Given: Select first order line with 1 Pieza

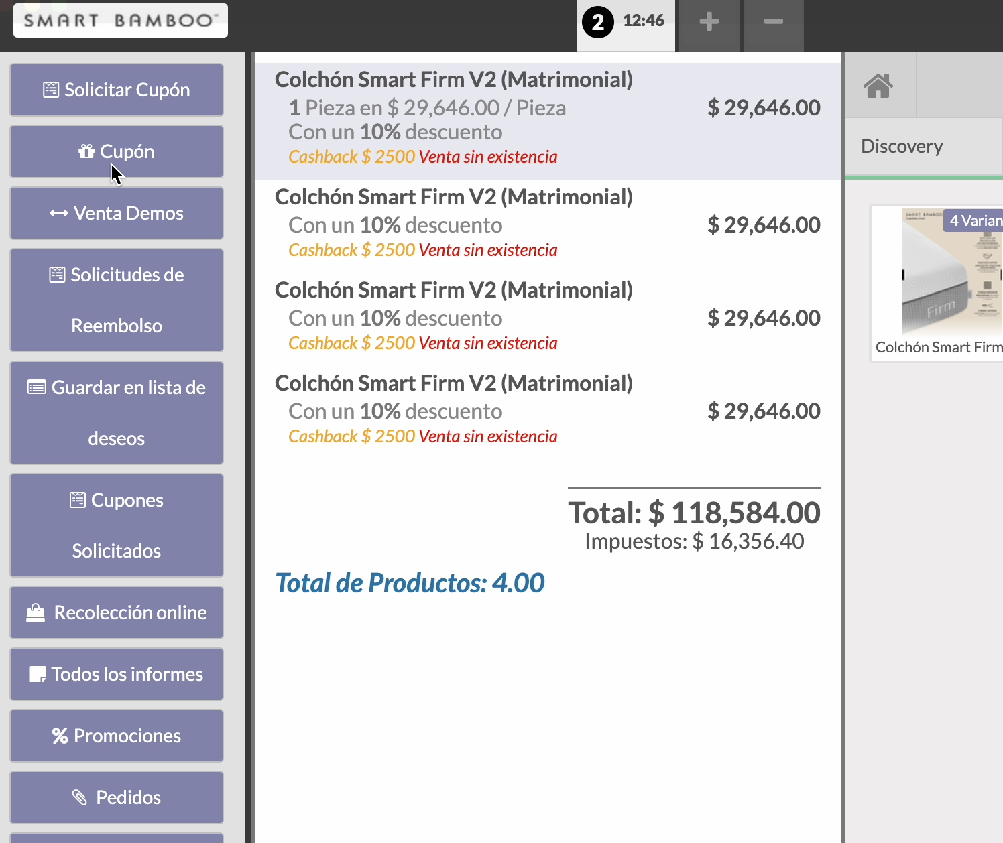Looking at the screenshot, I should (548, 121).
